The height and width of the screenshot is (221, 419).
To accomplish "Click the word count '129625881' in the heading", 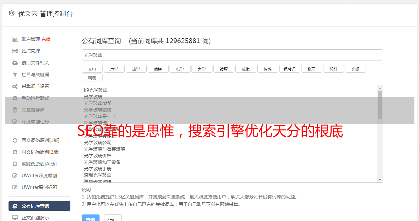I will pyautogui.click(x=183, y=41).
